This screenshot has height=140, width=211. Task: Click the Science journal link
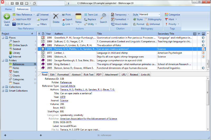64,101
